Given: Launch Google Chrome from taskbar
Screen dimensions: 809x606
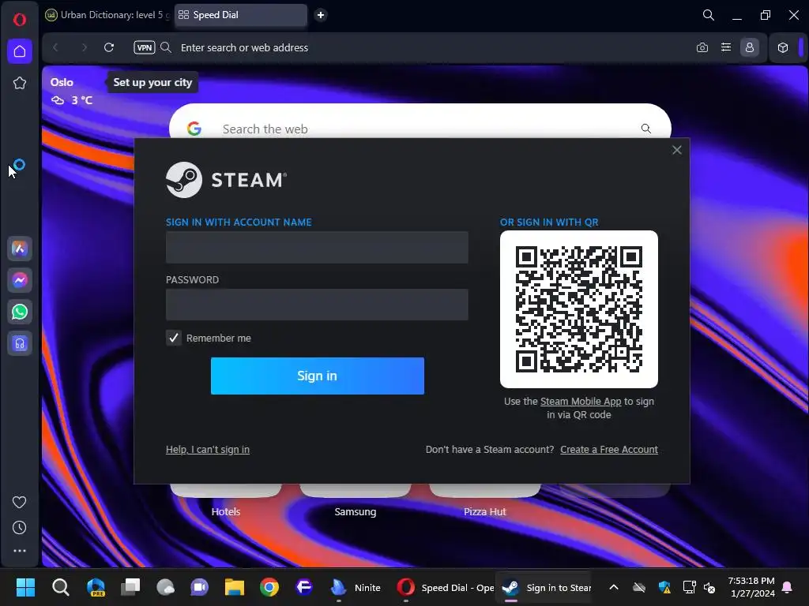Looking at the screenshot, I should point(269,587).
